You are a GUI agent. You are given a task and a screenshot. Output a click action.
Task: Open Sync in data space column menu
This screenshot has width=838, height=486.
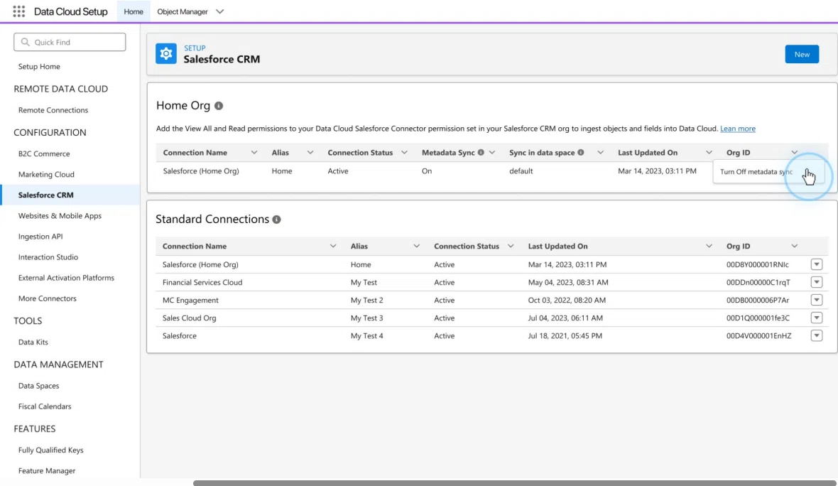600,152
